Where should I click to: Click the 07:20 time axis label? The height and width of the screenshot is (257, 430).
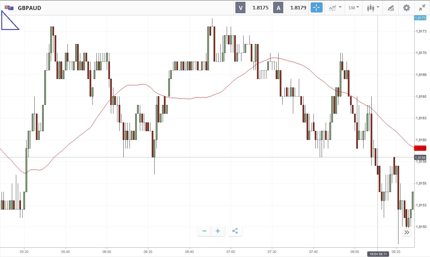pos(272,251)
